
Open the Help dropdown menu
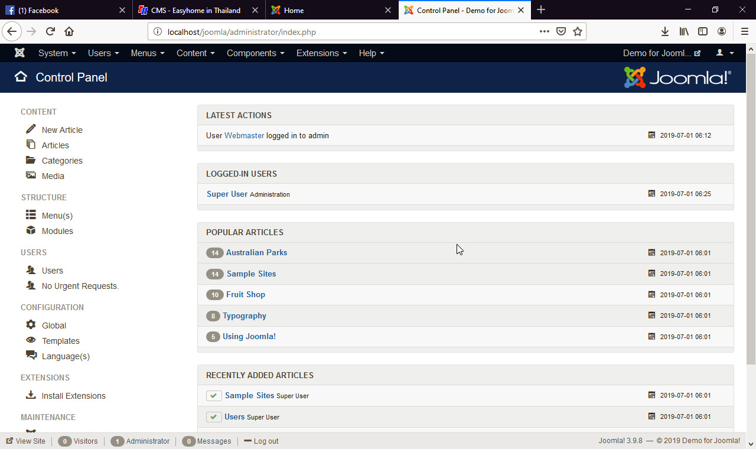(371, 53)
